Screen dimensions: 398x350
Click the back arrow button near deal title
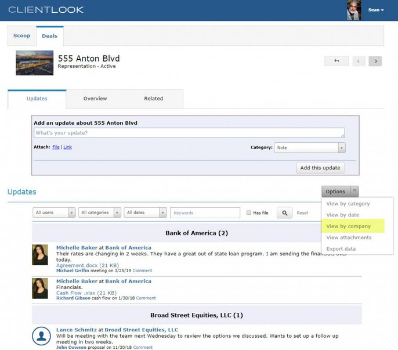coord(337,61)
